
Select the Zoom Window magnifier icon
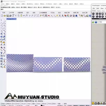(35, 16)
